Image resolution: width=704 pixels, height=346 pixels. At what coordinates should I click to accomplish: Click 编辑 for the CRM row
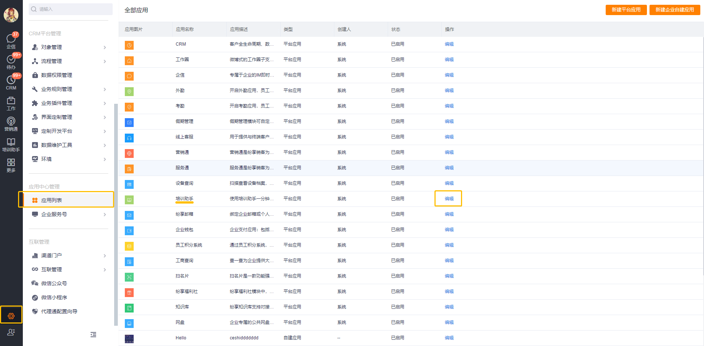coord(449,44)
